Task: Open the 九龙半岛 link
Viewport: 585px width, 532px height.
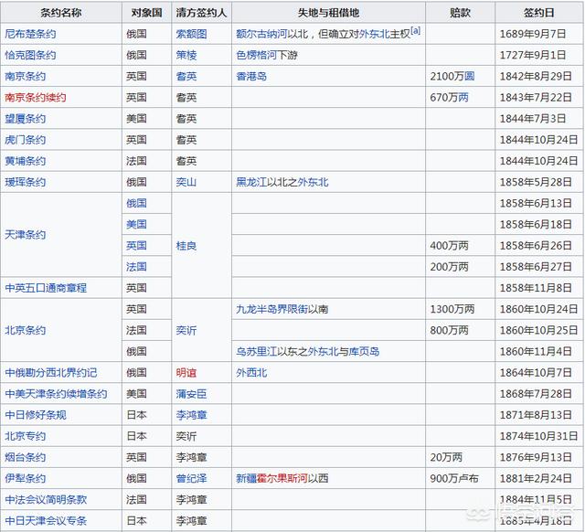Action: click(256, 309)
